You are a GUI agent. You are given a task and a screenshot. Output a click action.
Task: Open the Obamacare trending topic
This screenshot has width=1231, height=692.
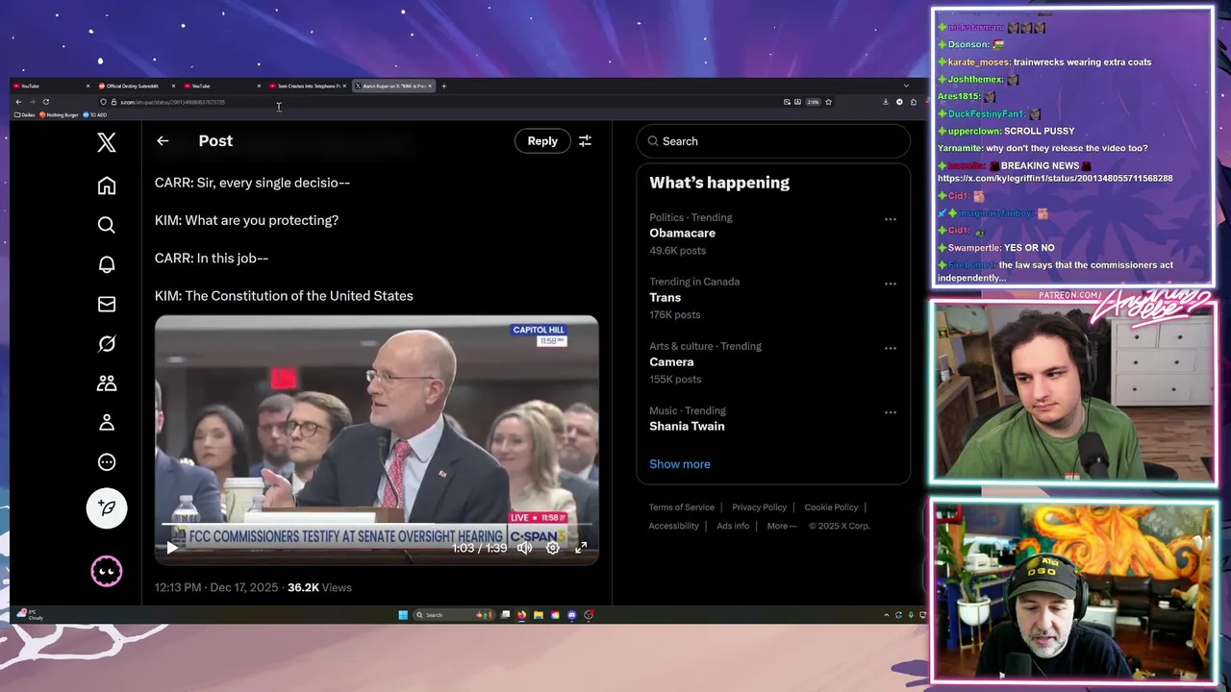pyautogui.click(x=682, y=233)
